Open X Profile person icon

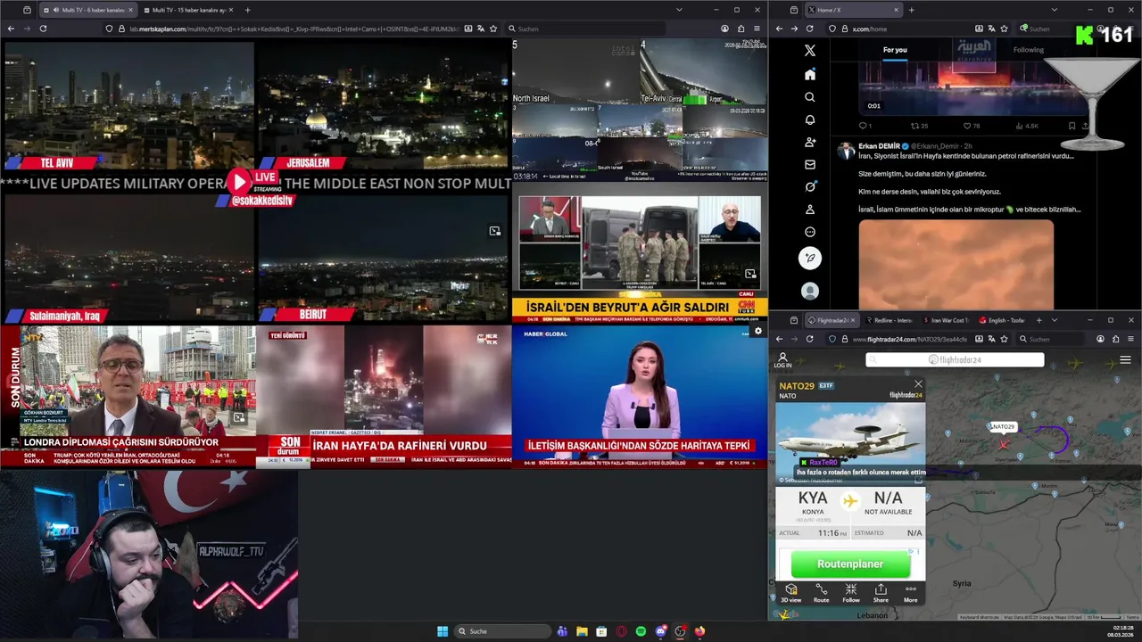810,210
